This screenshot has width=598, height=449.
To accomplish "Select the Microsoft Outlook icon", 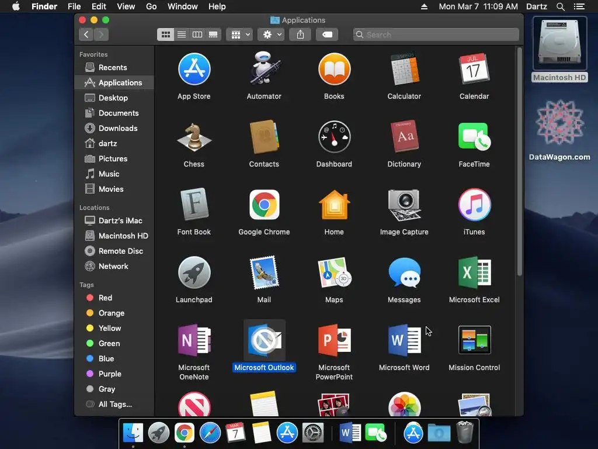I will [x=264, y=340].
